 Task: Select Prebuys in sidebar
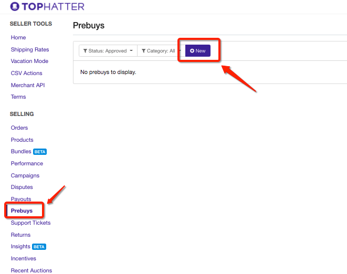22,210
